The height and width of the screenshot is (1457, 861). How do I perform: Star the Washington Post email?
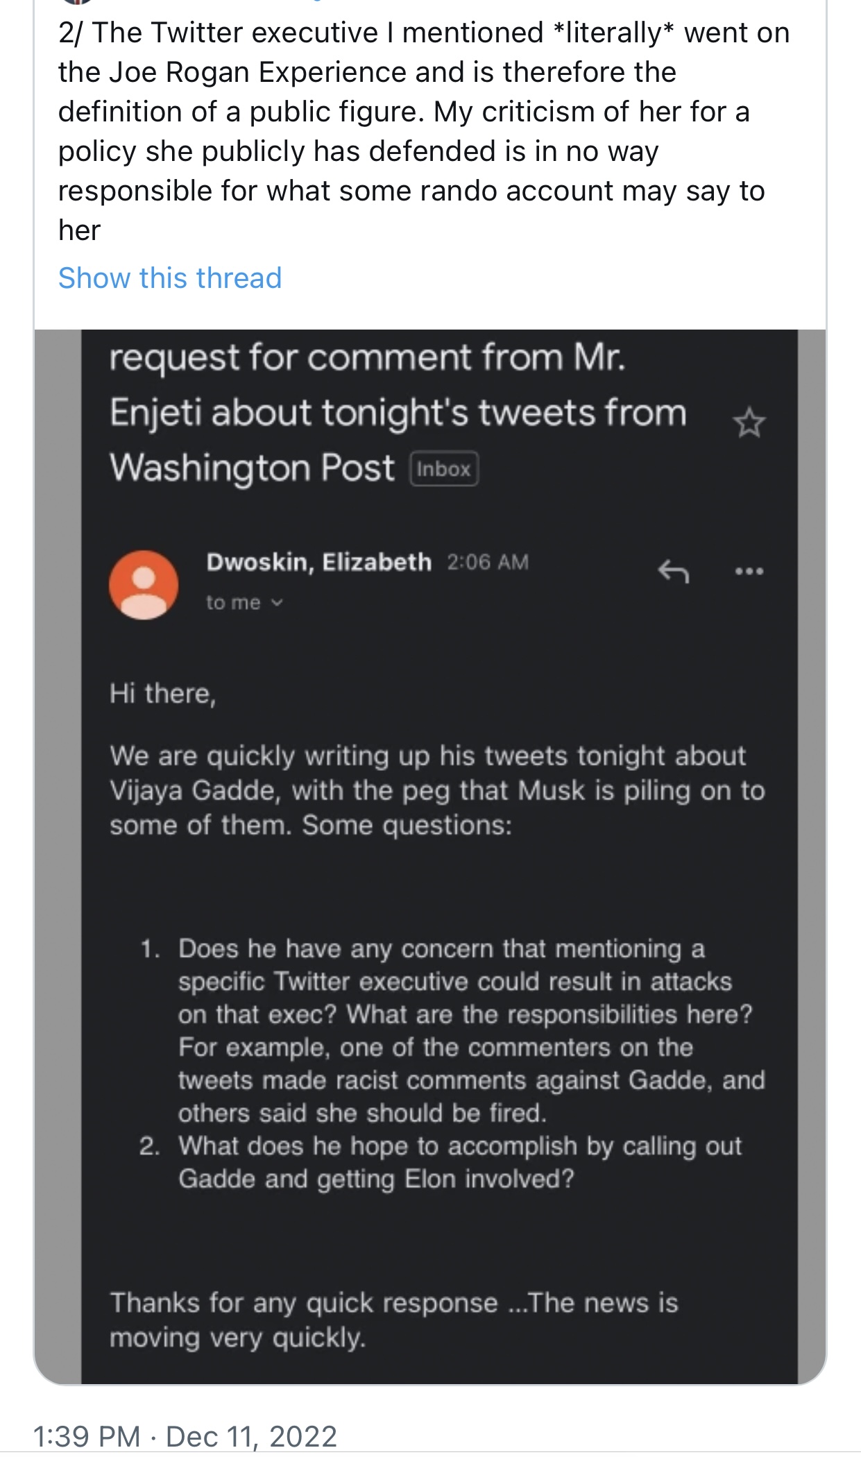click(x=749, y=423)
